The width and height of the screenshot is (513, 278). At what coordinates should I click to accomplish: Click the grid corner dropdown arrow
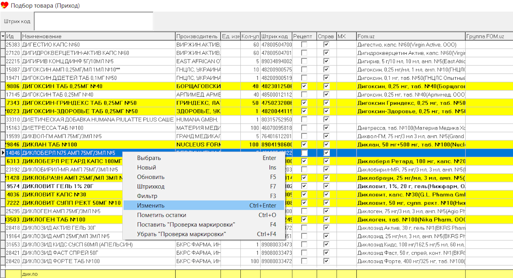pos(3,36)
